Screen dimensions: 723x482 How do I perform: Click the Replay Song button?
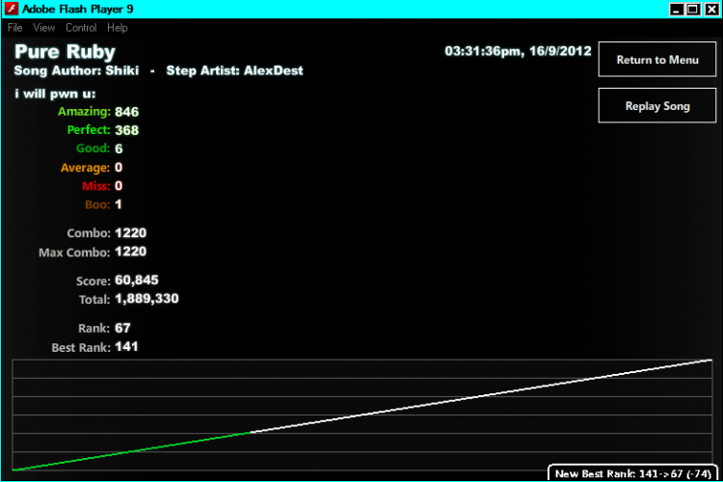tap(657, 106)
